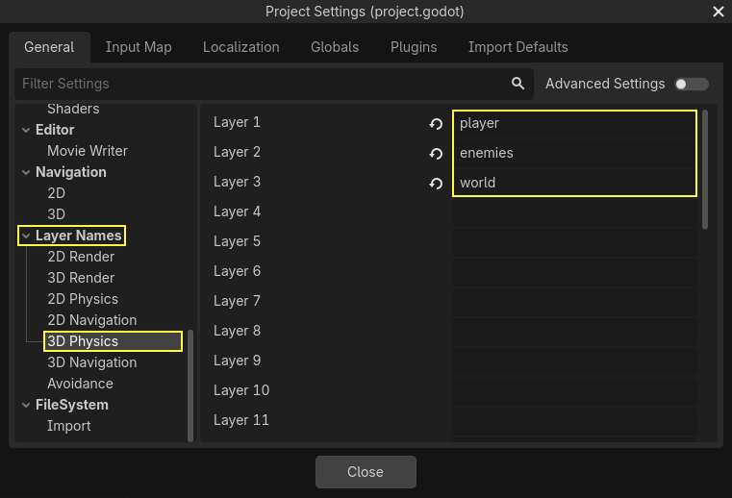Click the revert icon for Layer 2

click(436, 154)
